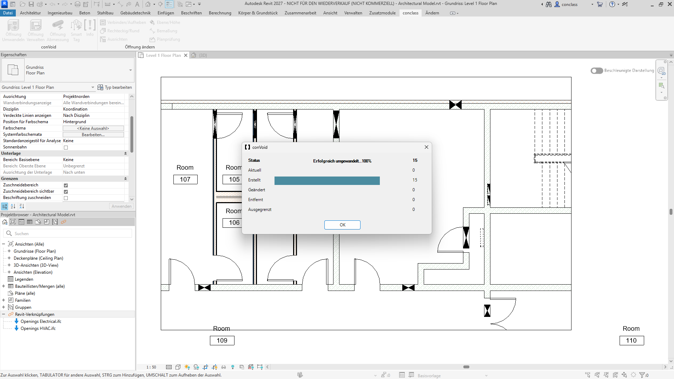Click the <Keine Auswahl> Farbschema button
The image size is (674, 379).
pyautogui.click(x=93, y=128)
